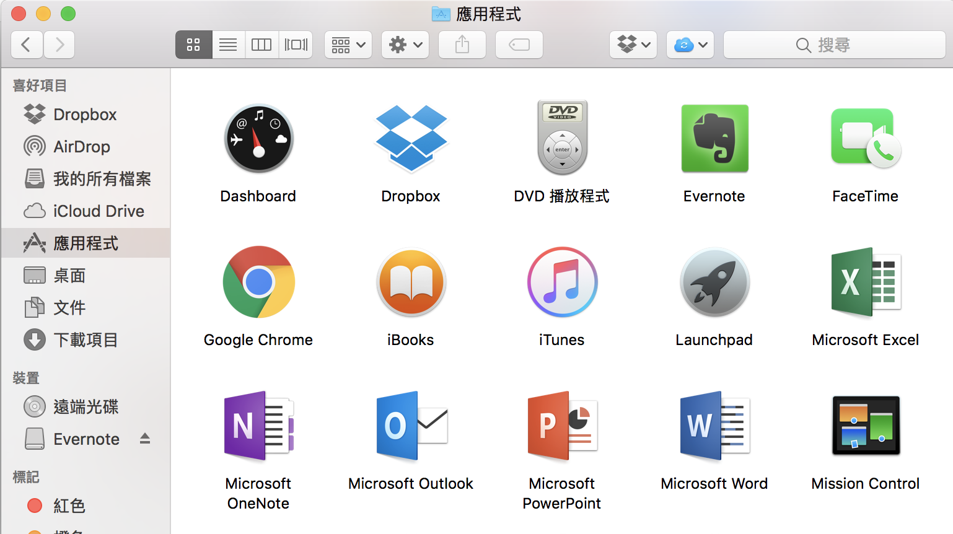Click the Dashboard name label
Viewport: 953px width, 534px height.
(x=258, y=196)
